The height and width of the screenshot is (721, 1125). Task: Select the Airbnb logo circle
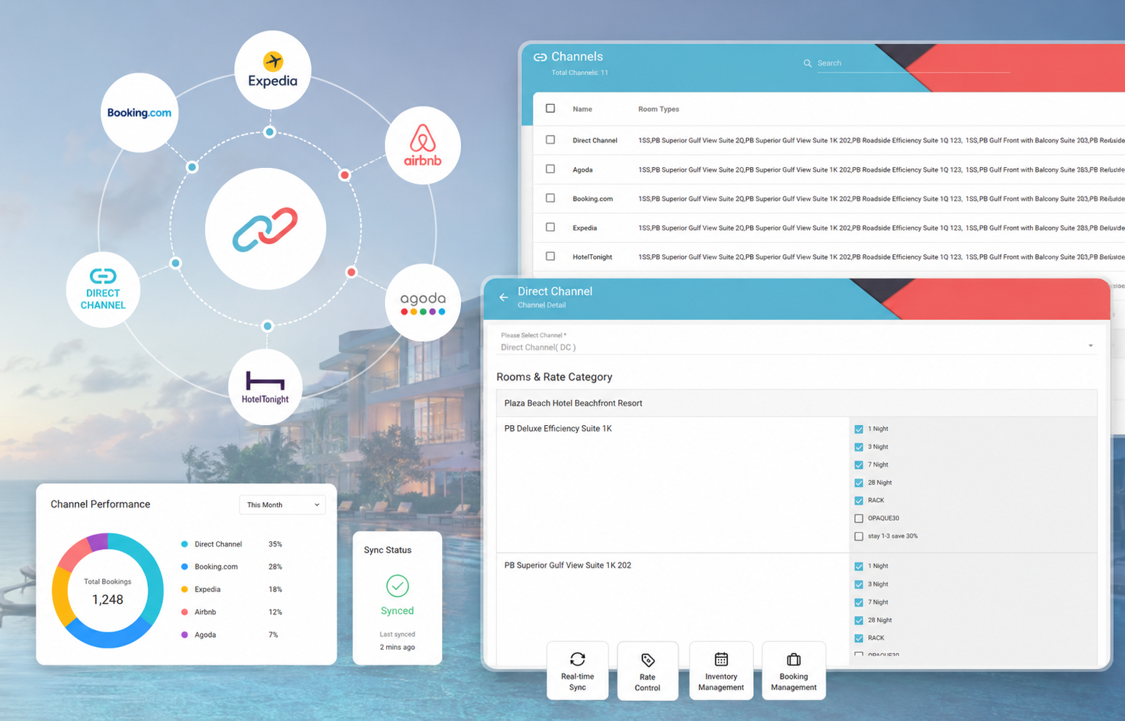[x=423, y=146]
